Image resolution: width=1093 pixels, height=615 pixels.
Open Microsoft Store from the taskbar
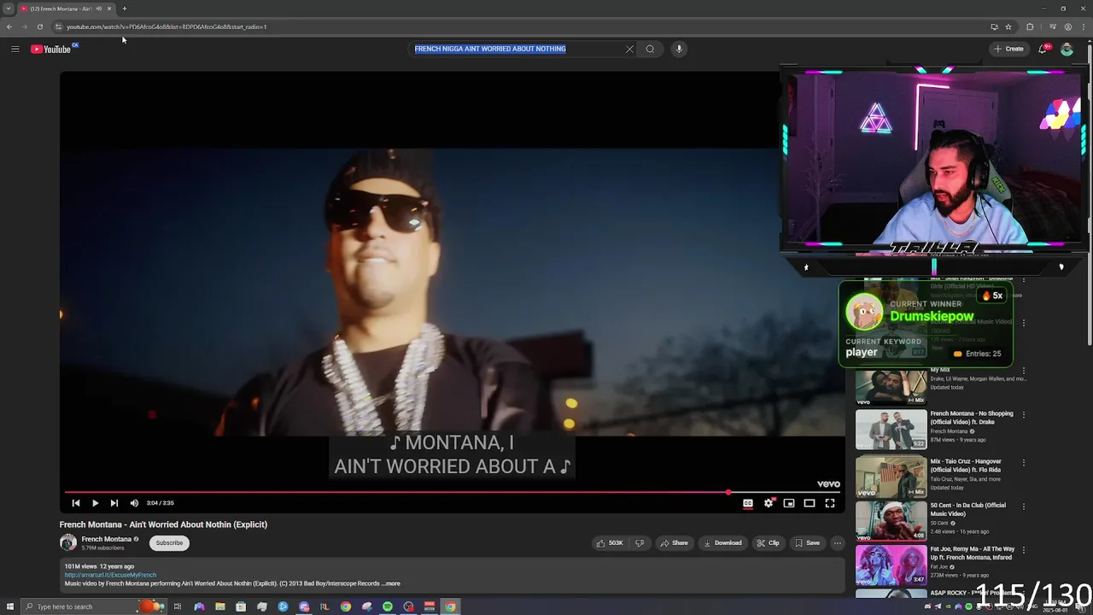click(241, 606)
